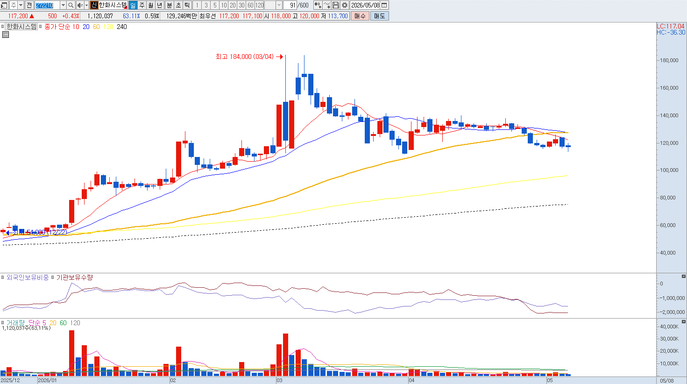Expand the dropdown next to 주 selector
This screenshot has width=687, height=384.
[x=21, y=5]
